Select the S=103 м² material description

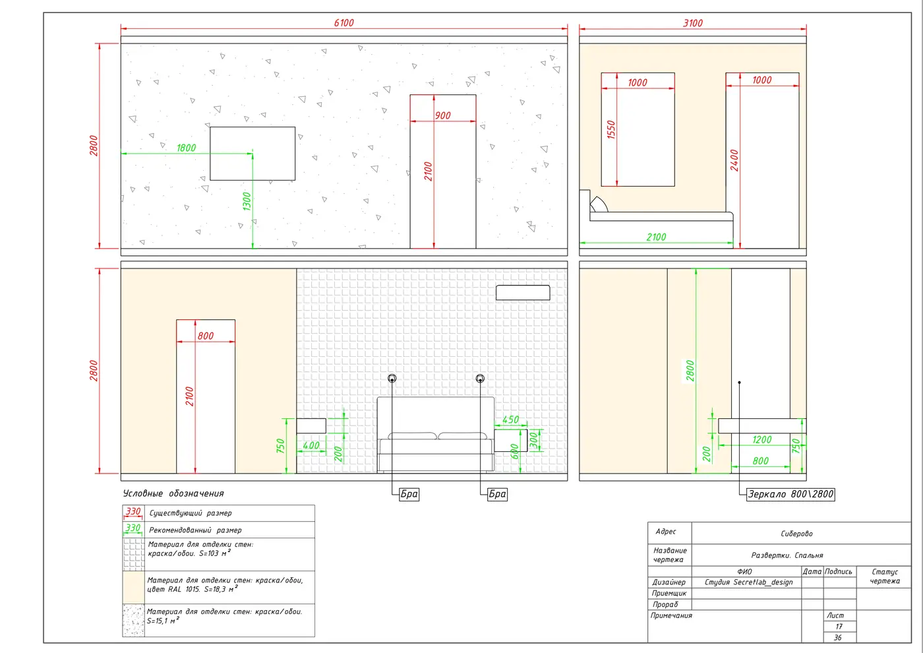[x=200, y=549]
